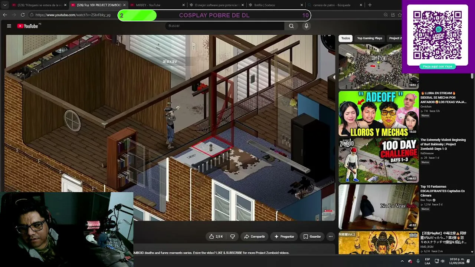Add a new browser tab
The height and width of the screenshot is (267, 475).
pos(370,5)
